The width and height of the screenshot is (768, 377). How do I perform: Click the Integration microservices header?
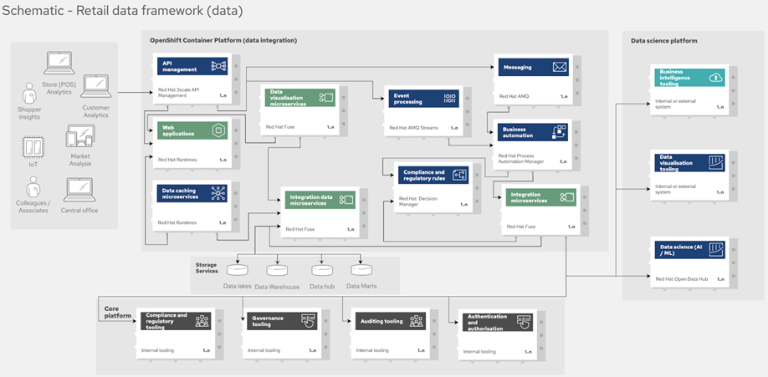[541, 197]
